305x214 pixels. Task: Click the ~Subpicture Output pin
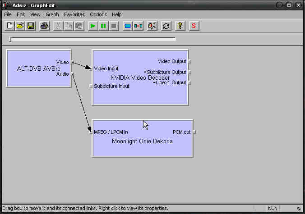[x=190, y=72]
